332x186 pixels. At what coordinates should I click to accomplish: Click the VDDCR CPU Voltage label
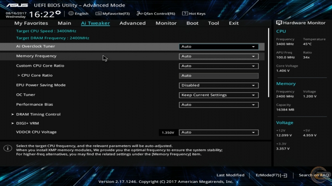(x=37, y=132)
